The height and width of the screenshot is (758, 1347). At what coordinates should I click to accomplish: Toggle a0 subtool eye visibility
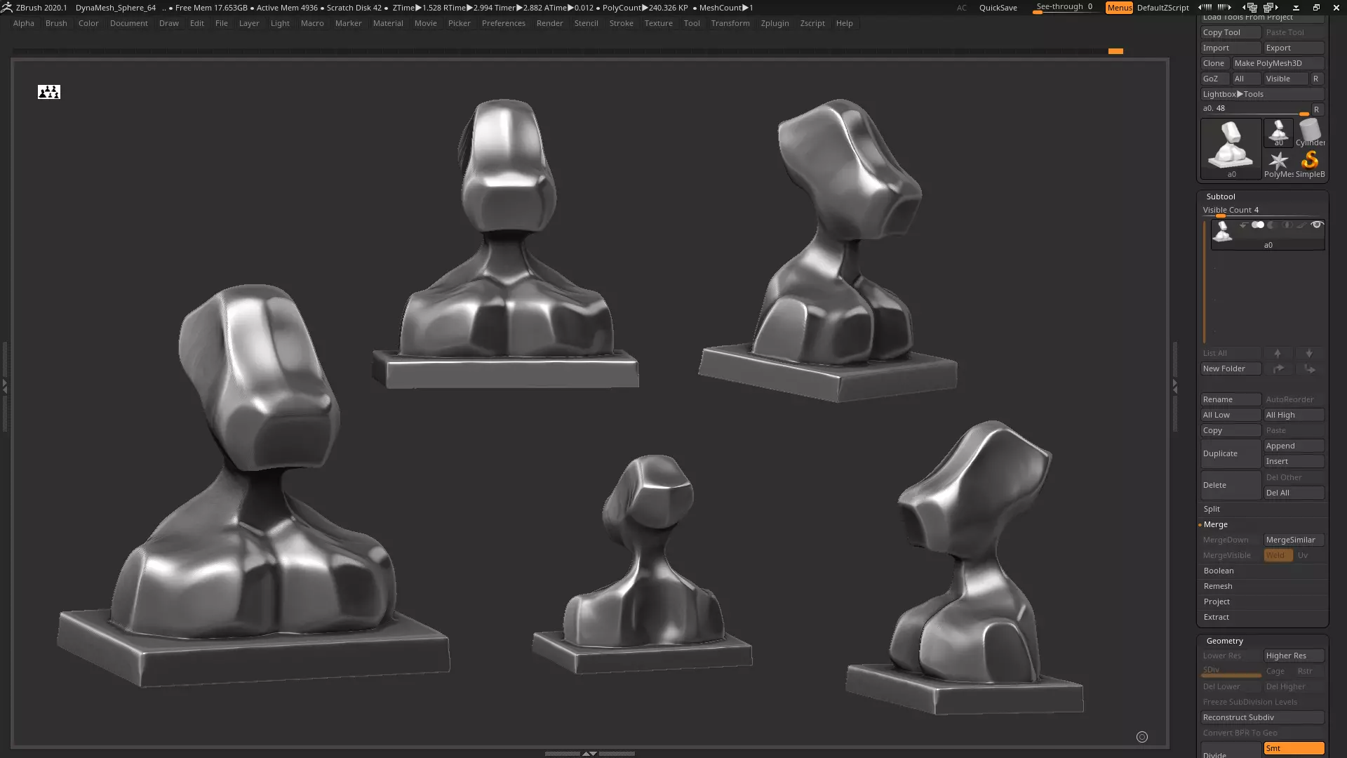tap(1317, 225)
